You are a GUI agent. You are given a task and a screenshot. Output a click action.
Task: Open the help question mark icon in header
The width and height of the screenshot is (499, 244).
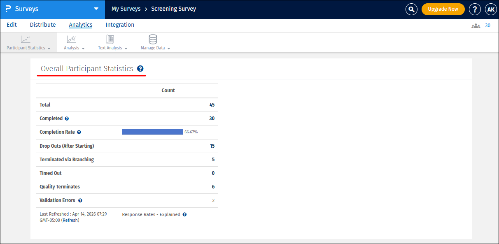tap(475, 9)
